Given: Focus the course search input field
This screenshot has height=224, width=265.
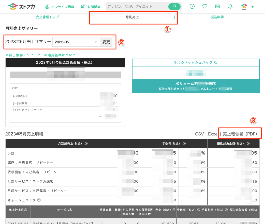Looking at the screenshot, I should tap(137, 7).
